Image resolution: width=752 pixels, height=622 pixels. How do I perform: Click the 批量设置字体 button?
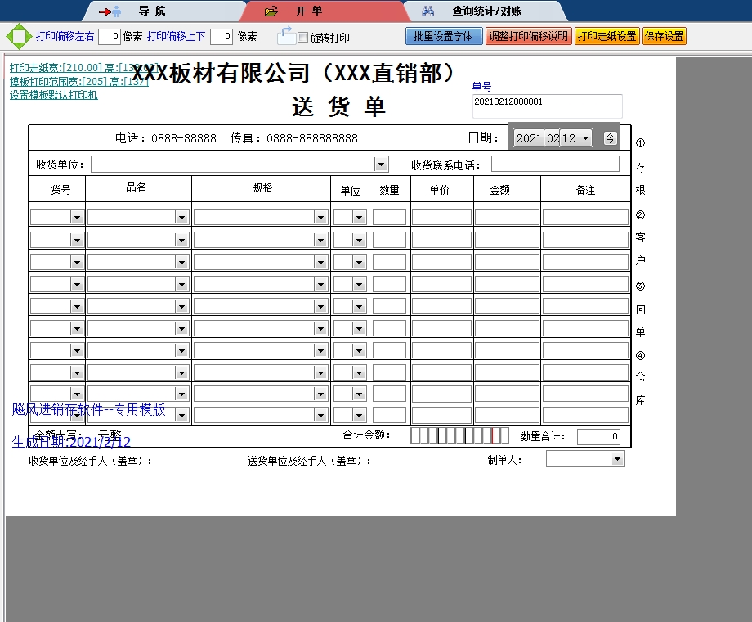tap(443, 37)
